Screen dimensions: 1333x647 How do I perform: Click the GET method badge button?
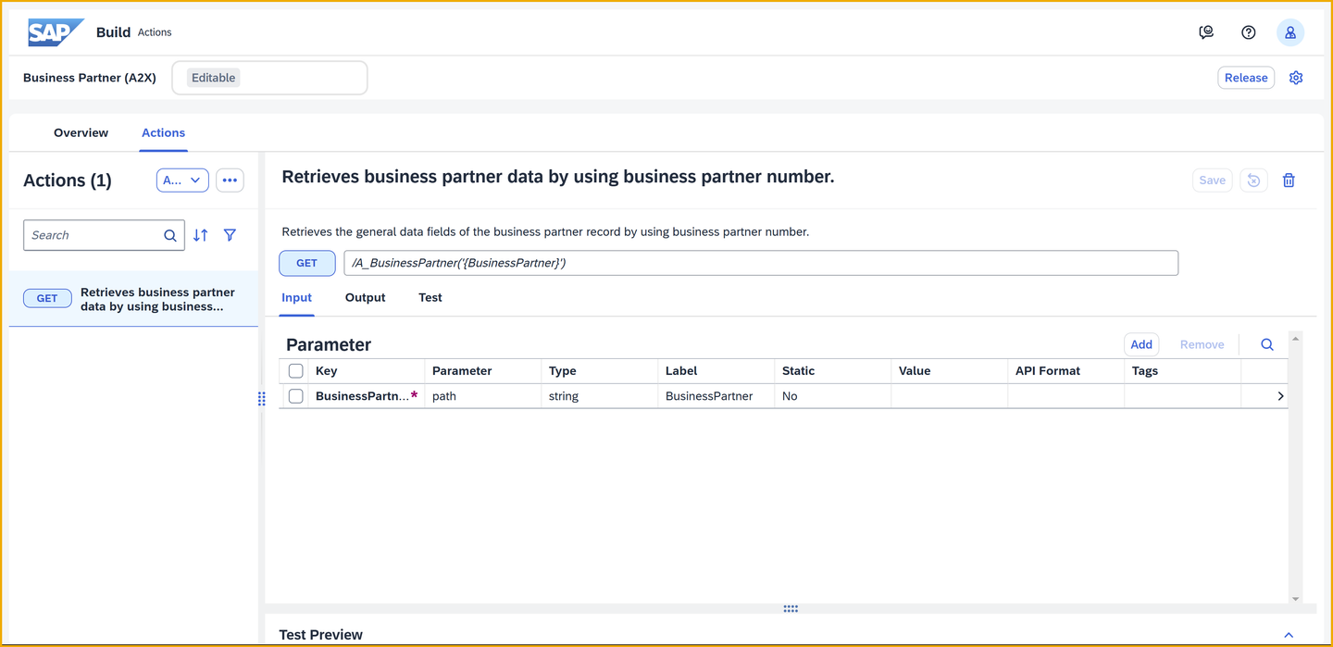tap(307, 263)
